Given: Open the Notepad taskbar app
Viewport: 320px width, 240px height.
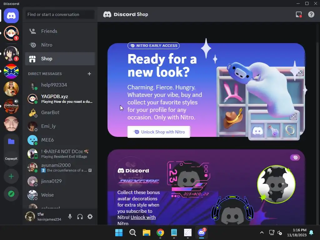Looking at the screenshot, I should (174, 232).
